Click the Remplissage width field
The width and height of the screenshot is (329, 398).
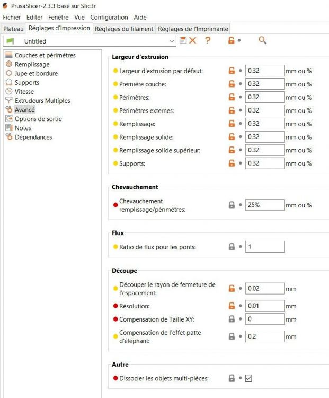(x=265, y=123)
